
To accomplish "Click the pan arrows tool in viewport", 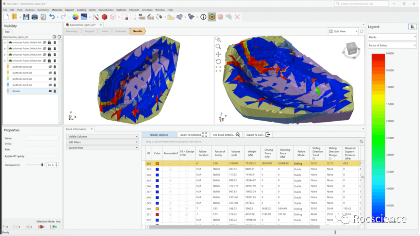I will coord(218,54).
